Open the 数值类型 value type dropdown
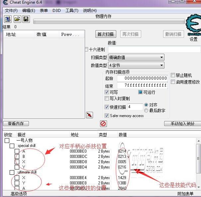 point(136,65)
